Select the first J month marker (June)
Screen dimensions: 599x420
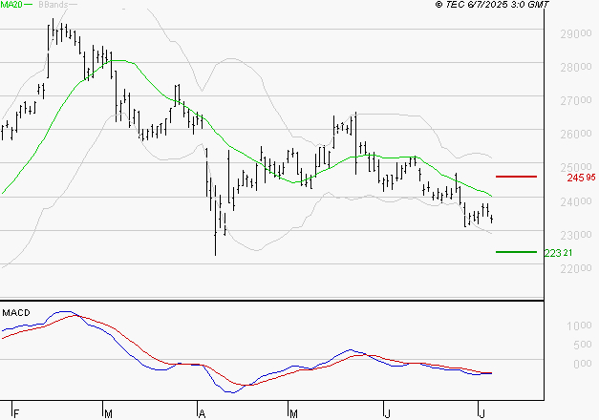387,413
